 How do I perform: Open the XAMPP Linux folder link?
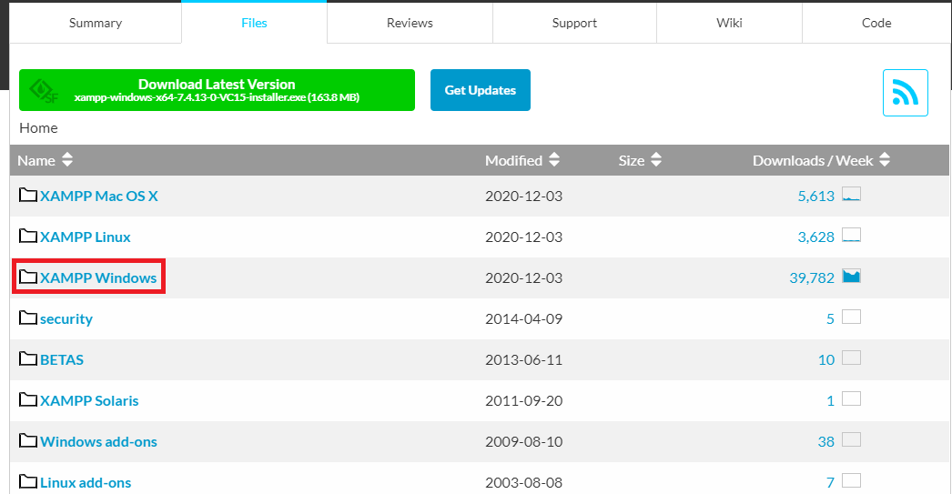85,237
